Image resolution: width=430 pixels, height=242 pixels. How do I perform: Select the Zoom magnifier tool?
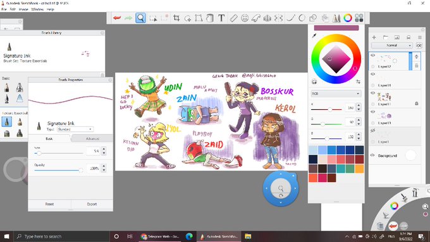click(140, 18)
